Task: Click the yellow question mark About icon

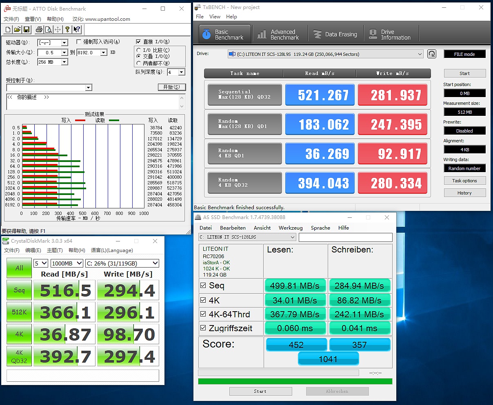Action: pyautogui.click(x=67, y=29)
